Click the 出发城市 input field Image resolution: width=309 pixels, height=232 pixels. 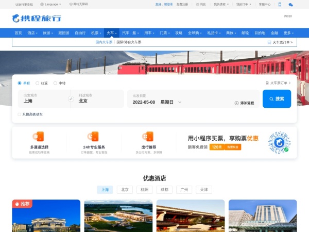click(44, 99)
